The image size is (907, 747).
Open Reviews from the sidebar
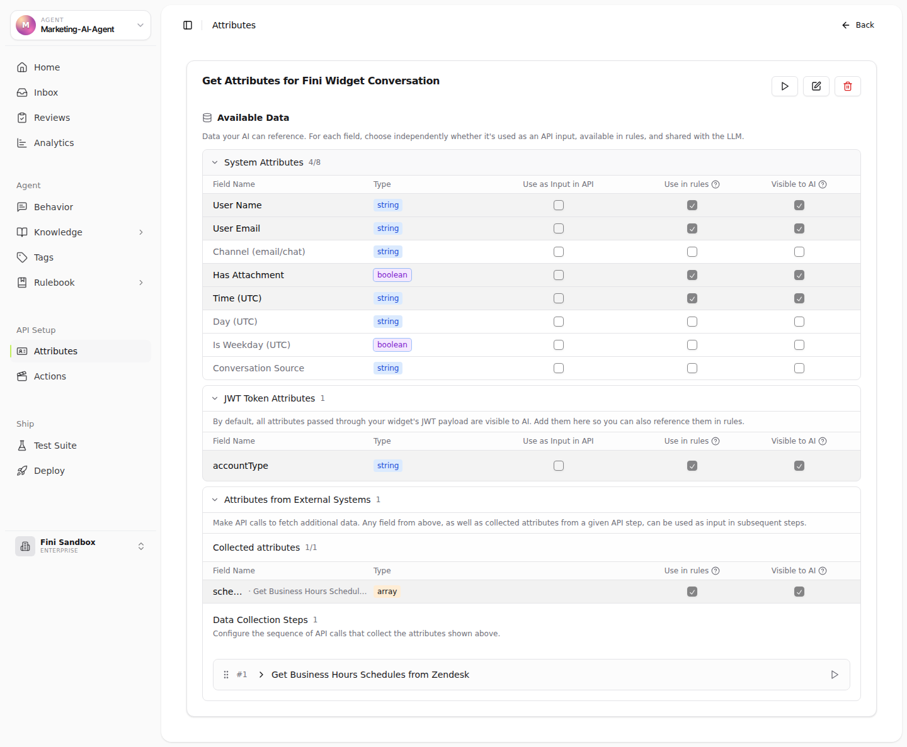pos(81,118)
